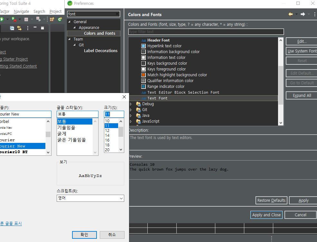Click the Stop square toolbar icon
Viewport: 317px width, 242px height.
(26, 19)
